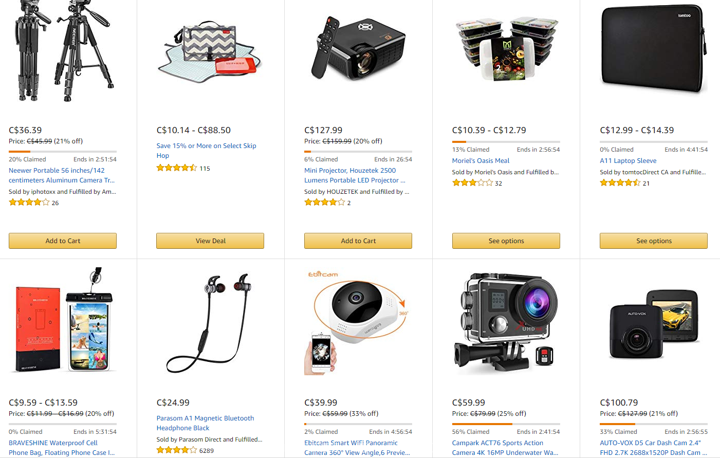Open the Save 15% on Skip Hop link
The width and height of the screenshot is (720, 458).
(206, 151)
